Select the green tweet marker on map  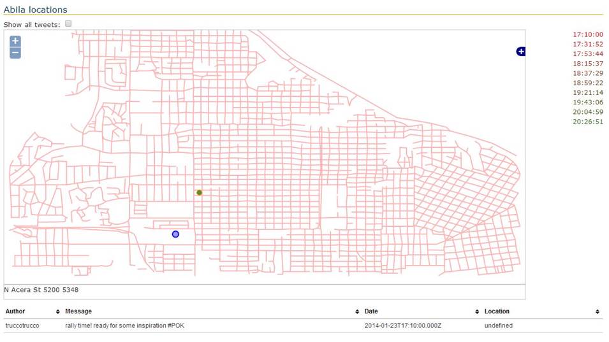click(199, 193)
